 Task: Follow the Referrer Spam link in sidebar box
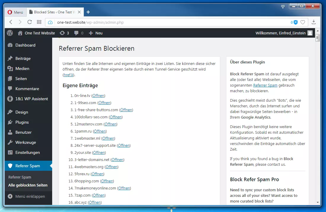pyautogui.click(x=265, y=85)
